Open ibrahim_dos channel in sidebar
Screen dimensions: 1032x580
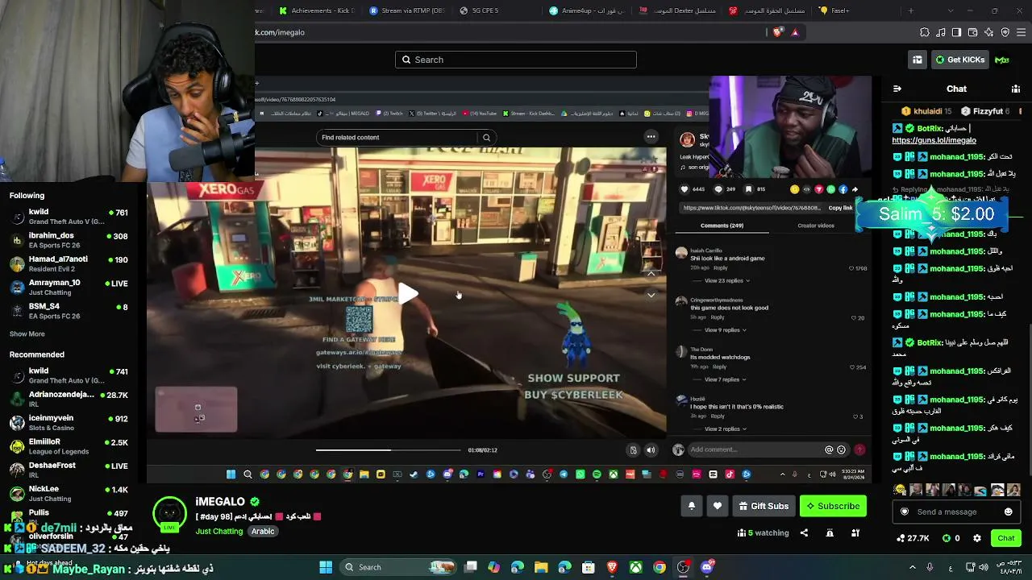[69, 240]
